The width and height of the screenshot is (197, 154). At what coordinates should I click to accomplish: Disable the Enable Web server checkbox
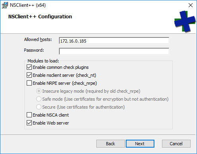tap(29, 123)
